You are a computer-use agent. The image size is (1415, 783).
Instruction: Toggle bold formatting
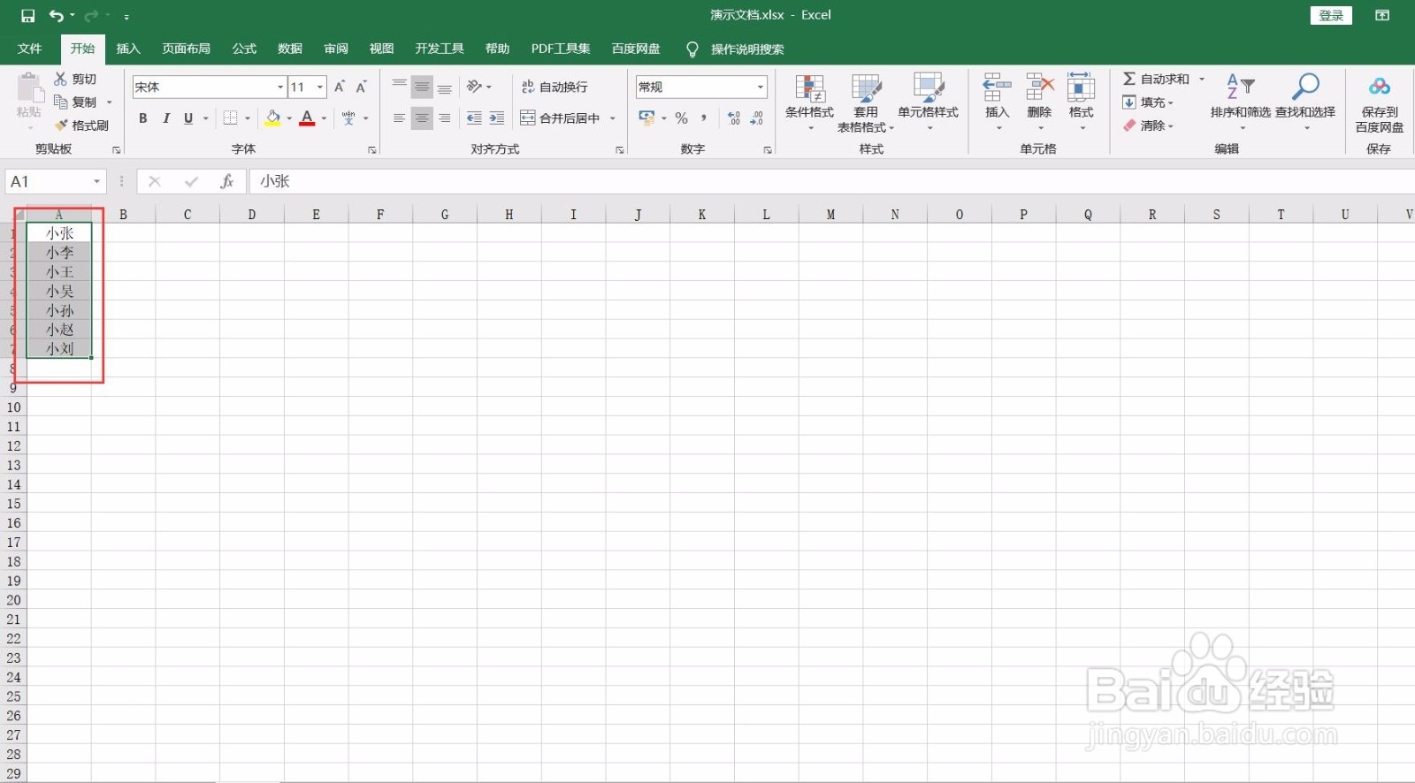(143, 118)
